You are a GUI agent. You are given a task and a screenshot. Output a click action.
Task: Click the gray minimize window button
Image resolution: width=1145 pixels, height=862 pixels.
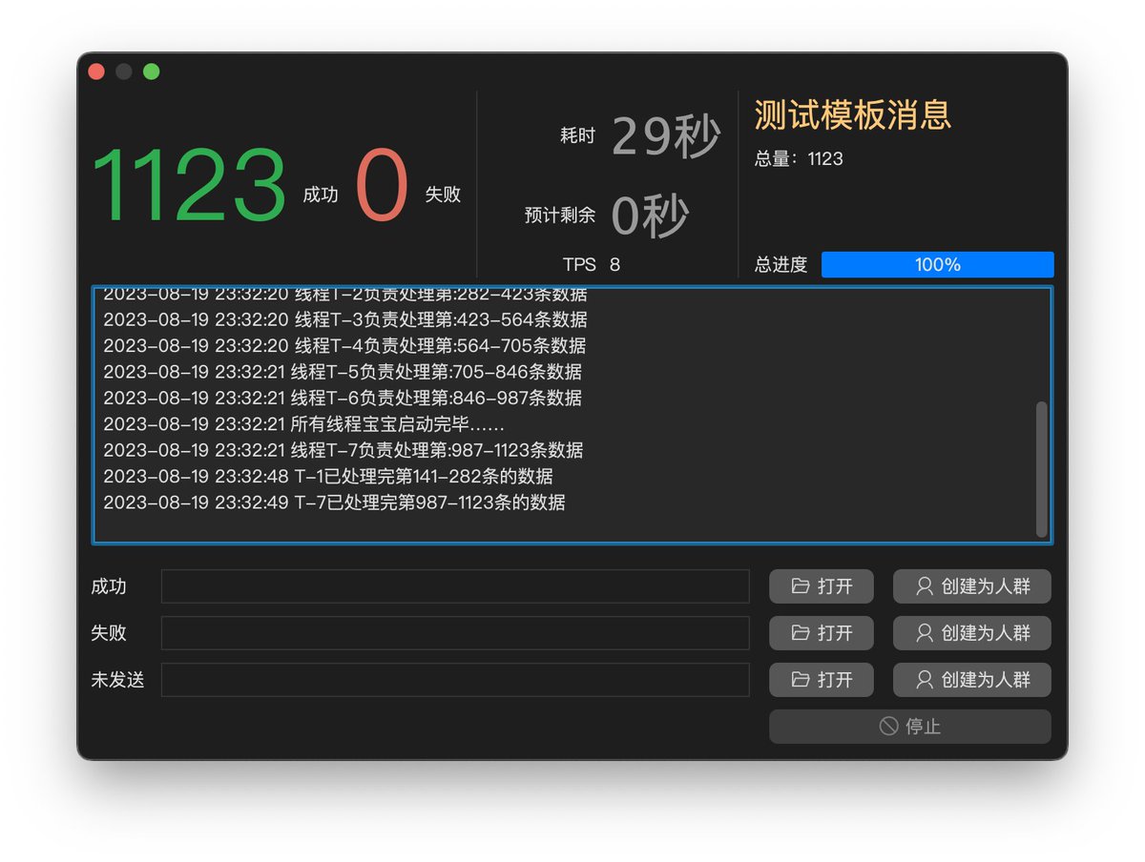click(123, 72)
